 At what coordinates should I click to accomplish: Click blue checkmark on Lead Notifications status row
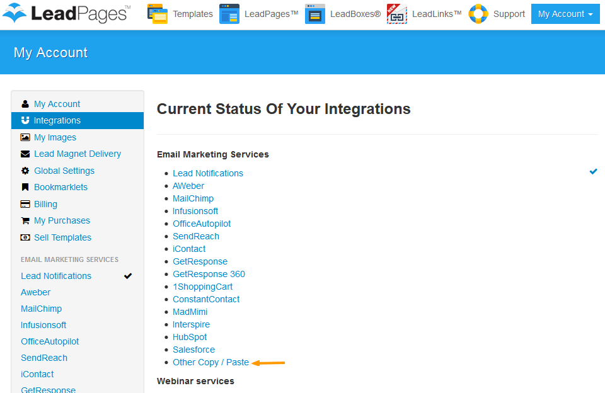pyautogui.click(x=594, y=171)
